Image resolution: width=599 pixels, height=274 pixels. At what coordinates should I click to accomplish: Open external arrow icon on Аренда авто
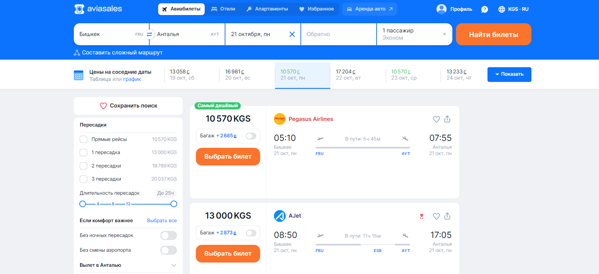click(391, 9)
